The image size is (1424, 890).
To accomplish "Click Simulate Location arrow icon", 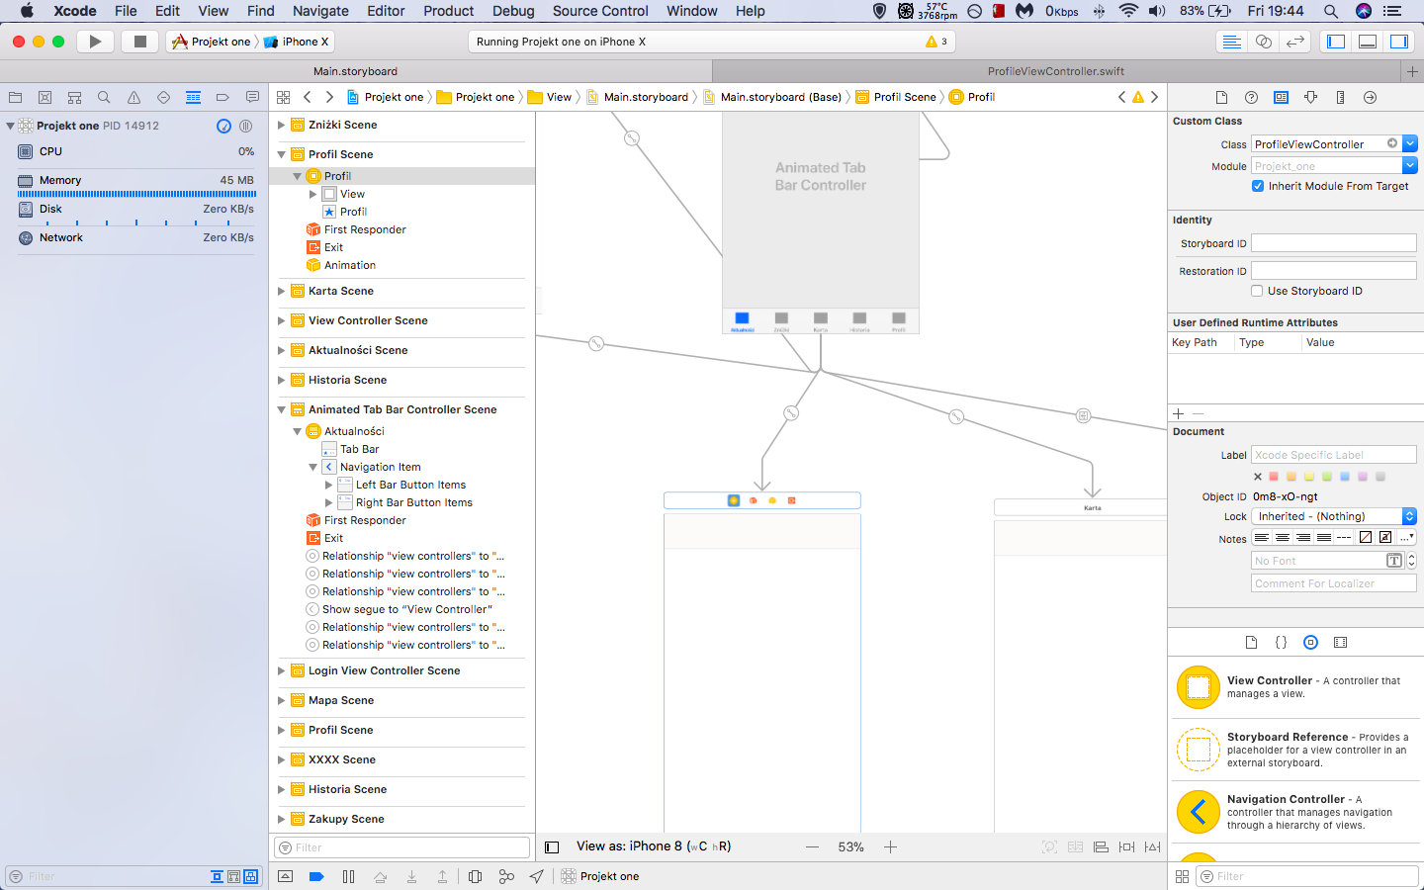I will coord(537,876).
